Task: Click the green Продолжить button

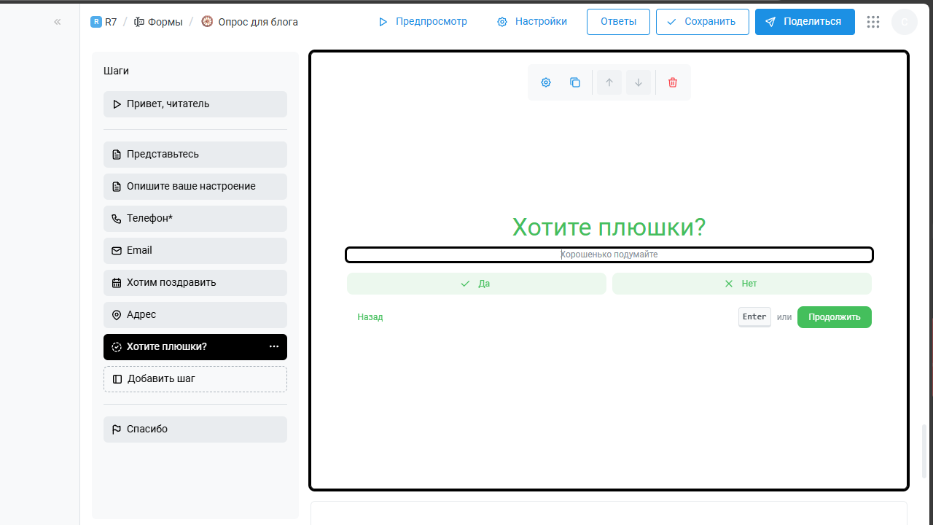Action: tap(835, 317)
